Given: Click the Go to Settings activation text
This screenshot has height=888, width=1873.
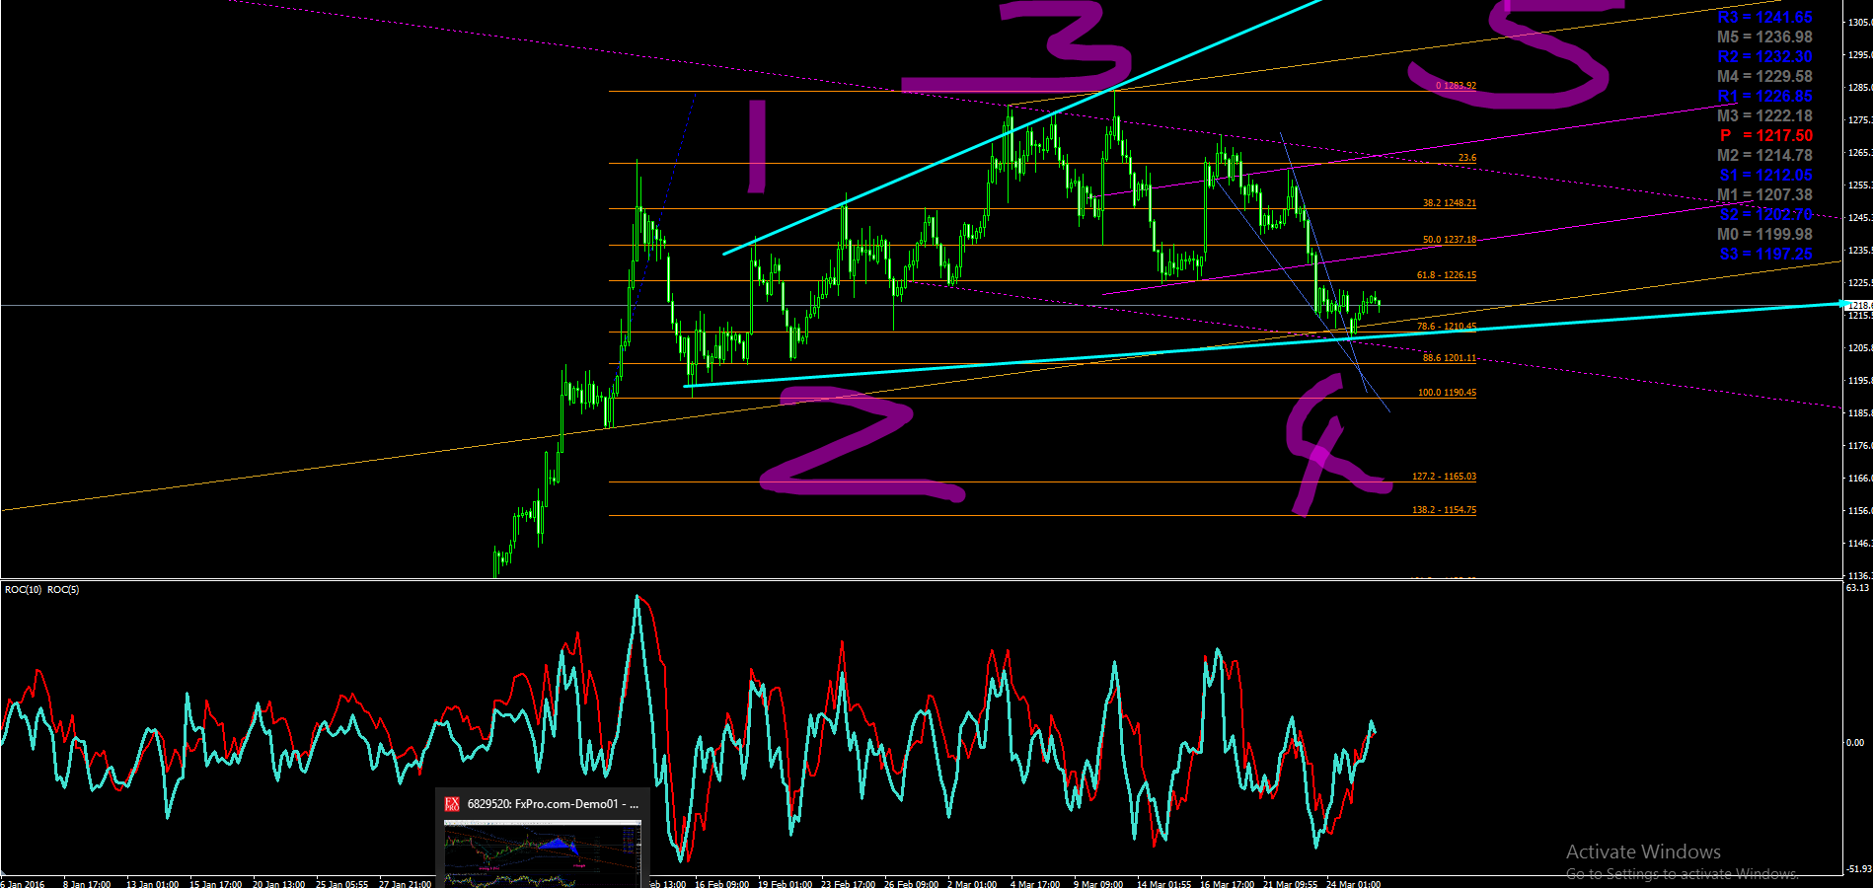Looking at the screenshot, I should tap(1682, 874).
